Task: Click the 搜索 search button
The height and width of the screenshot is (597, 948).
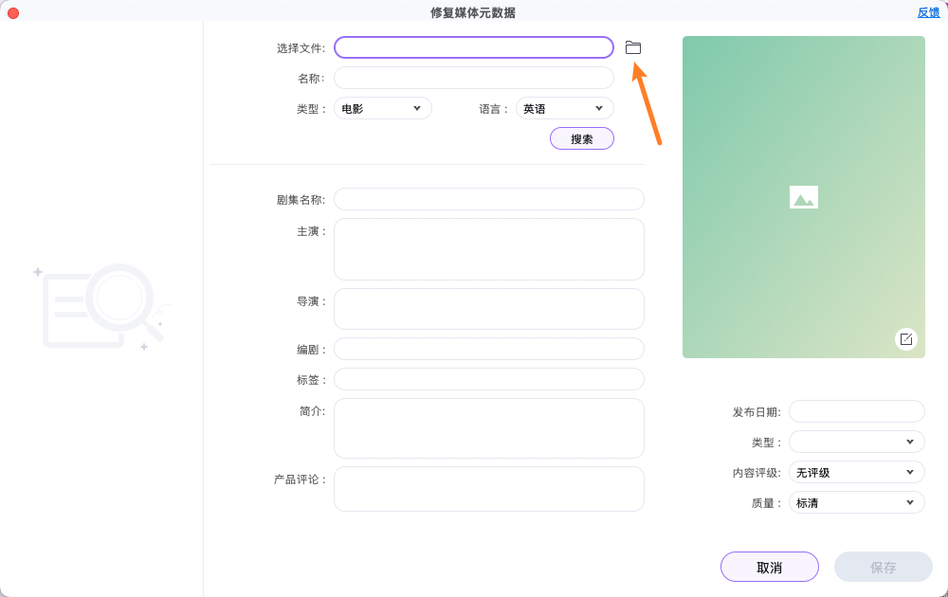Action: [x=581, y=137]
